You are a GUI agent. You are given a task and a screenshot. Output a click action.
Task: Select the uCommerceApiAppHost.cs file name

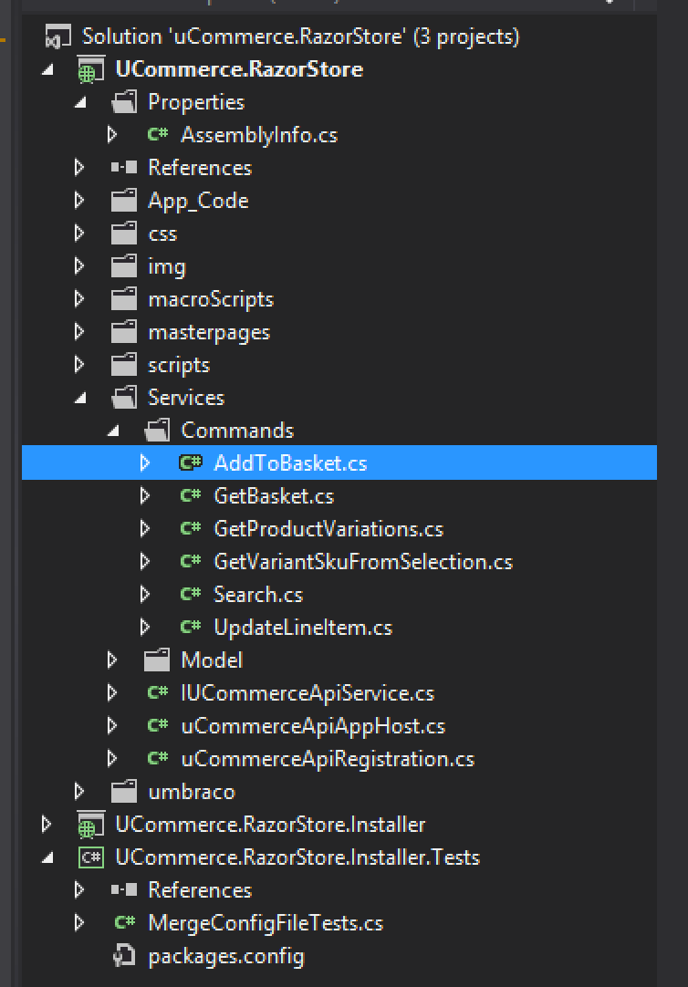(x=313, y=726)
